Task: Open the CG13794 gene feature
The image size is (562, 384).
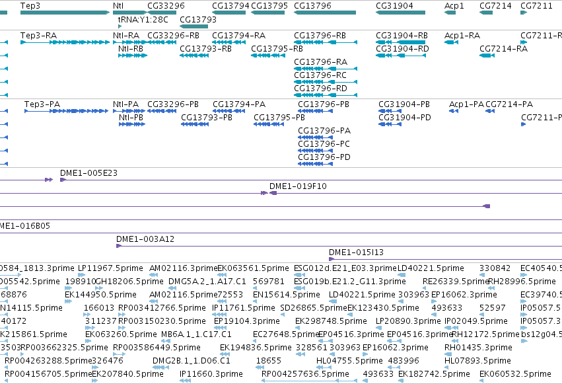Action: 228,13
